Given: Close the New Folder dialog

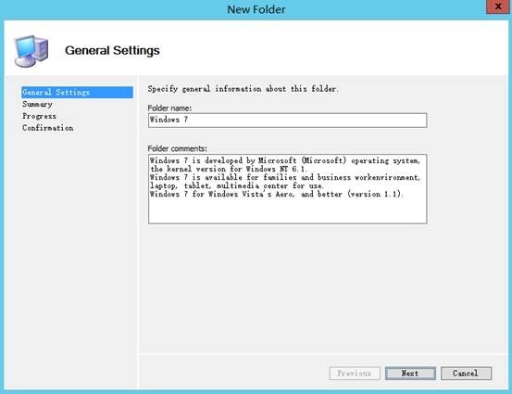Looking at the screenshot, I should click(x=498, y=6).
